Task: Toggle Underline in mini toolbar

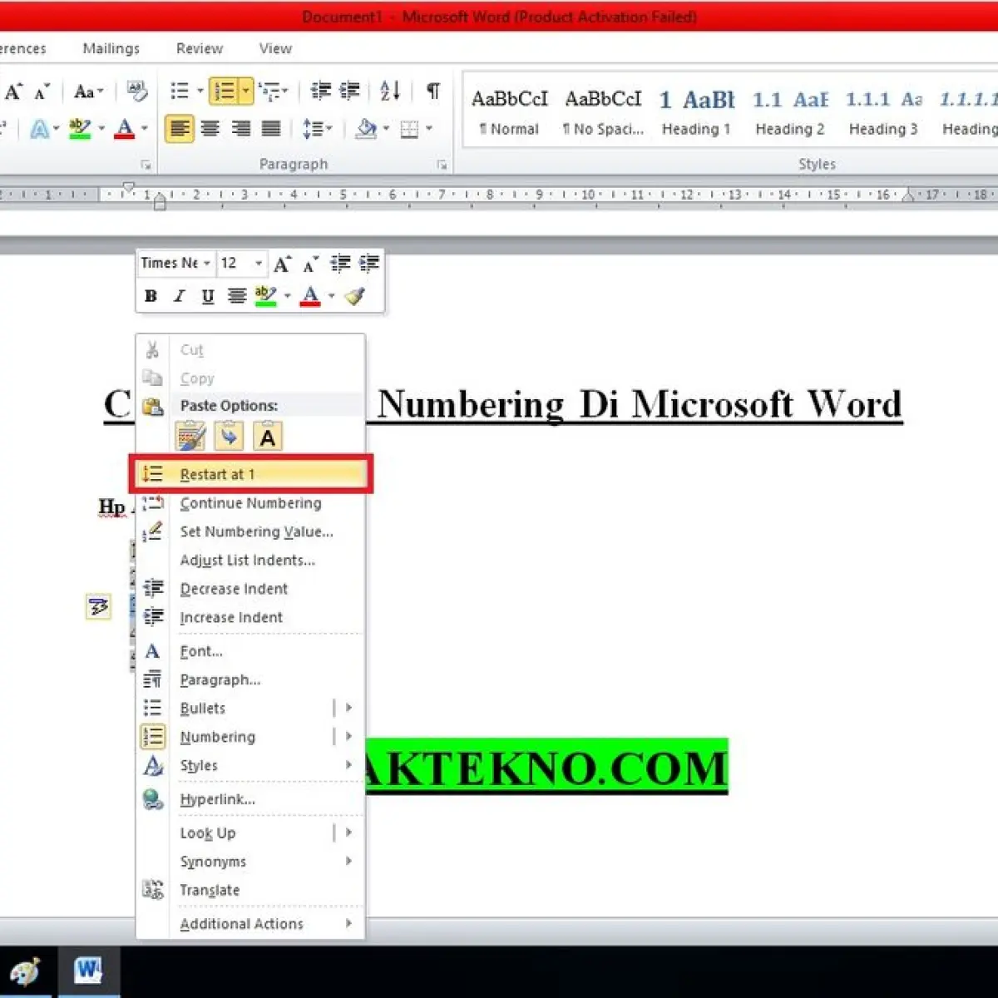Action: click(208, 296)
